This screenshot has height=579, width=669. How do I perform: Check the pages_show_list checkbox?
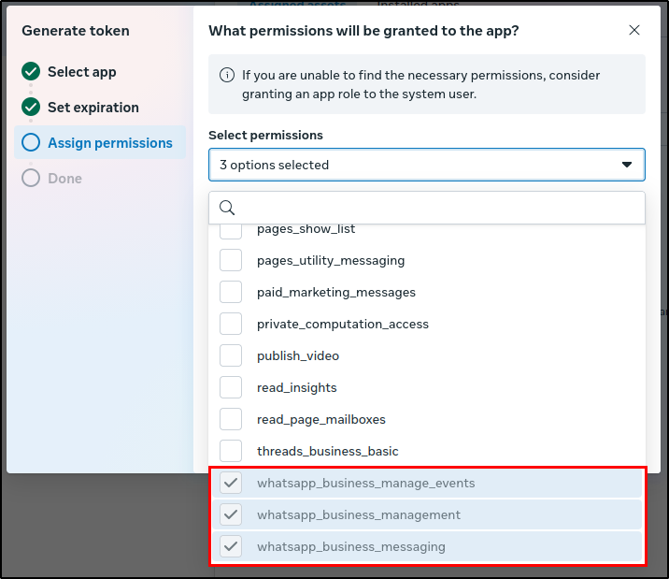pyautogui.click(x=231, y=230)
